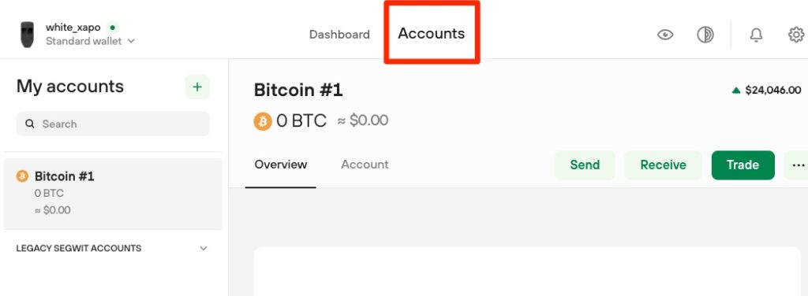The width and height of the screenshot is (808, 296).
Task: Focus the accounts Search field
Action: point(113,124)
